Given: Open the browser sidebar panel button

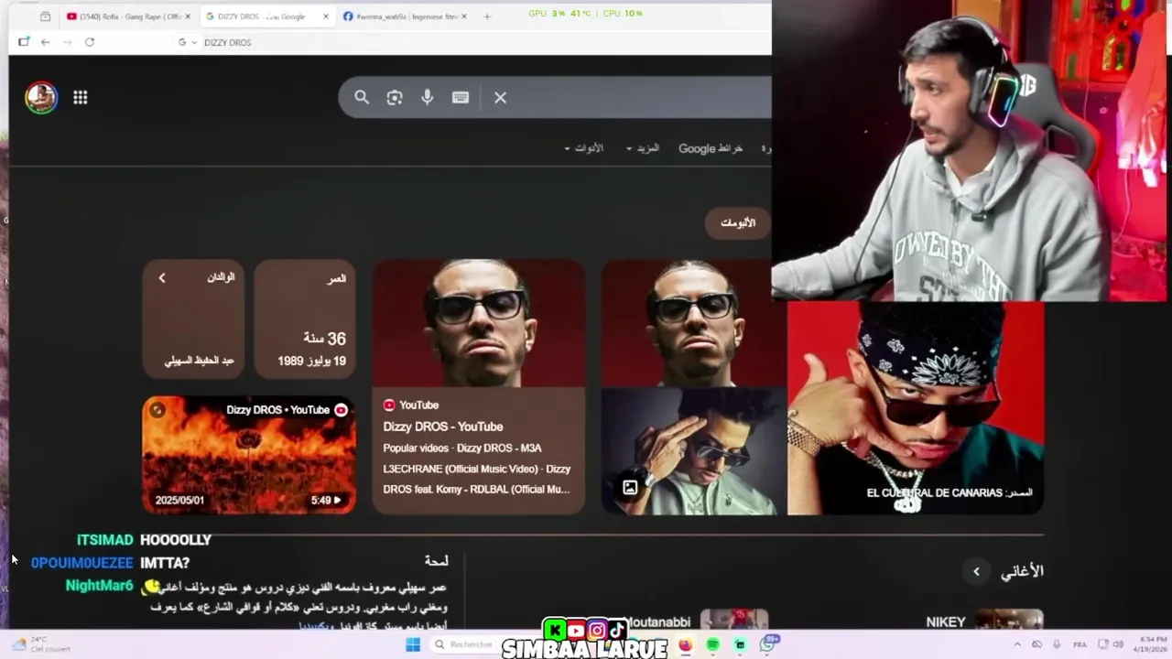Looking at the screenshot, I should tap(24, 42).
